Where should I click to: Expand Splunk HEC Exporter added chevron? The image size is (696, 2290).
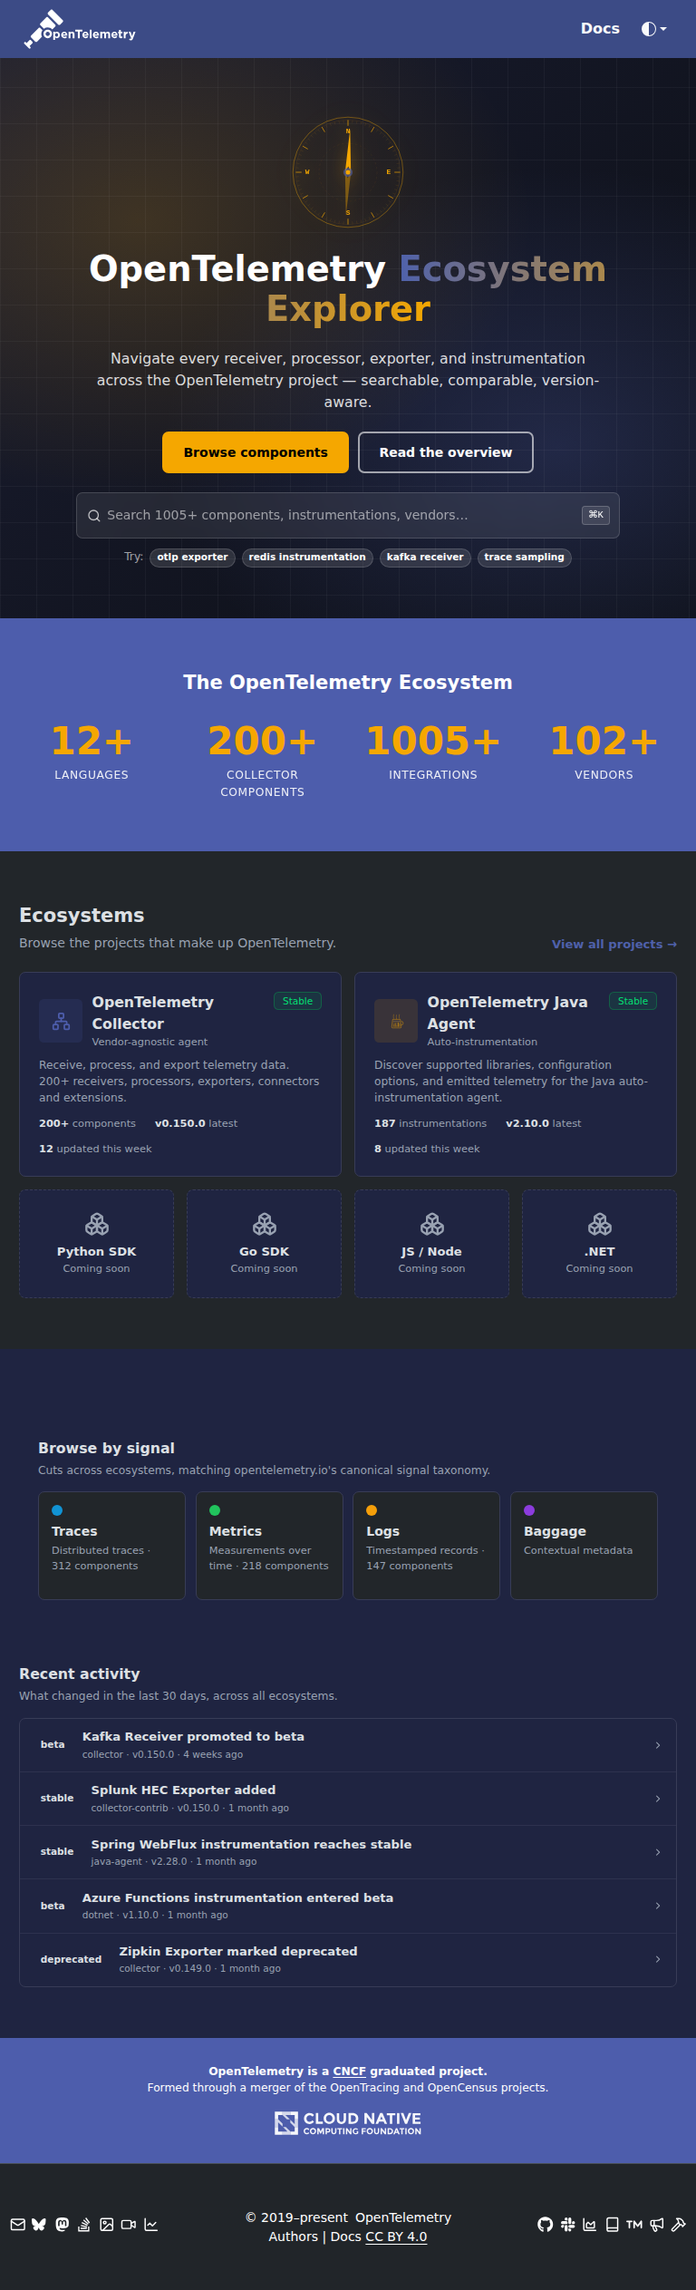[x=658, y=1799]
